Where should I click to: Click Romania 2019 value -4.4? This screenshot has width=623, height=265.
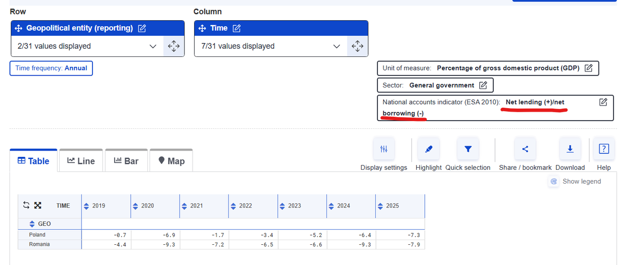(106, 244)
